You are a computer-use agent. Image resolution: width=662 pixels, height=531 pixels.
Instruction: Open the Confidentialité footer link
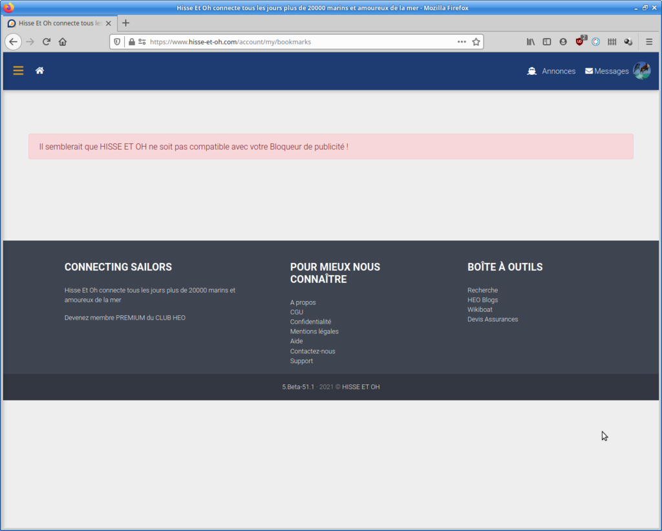310,322
